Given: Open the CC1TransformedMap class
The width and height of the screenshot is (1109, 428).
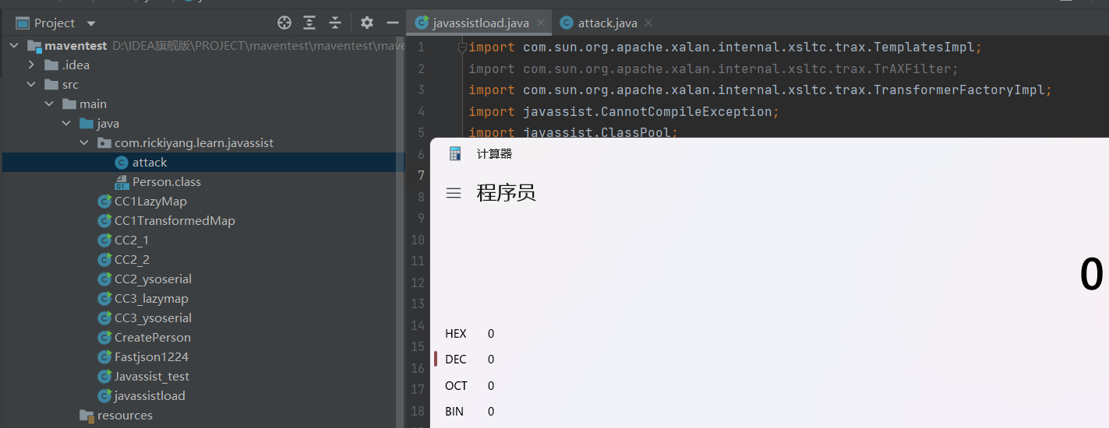Looking at the screenshot, I should pyautogui.click(x=175, y=221).
